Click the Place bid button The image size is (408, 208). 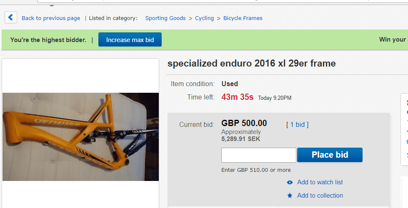click(330, 155)
